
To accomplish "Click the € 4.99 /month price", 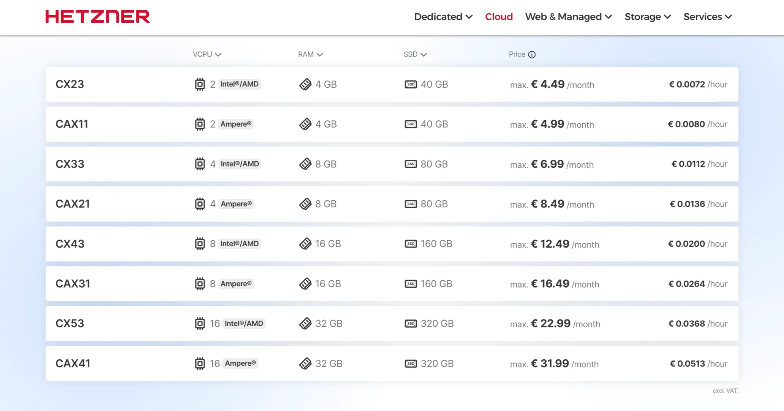I will pos(563,124).
